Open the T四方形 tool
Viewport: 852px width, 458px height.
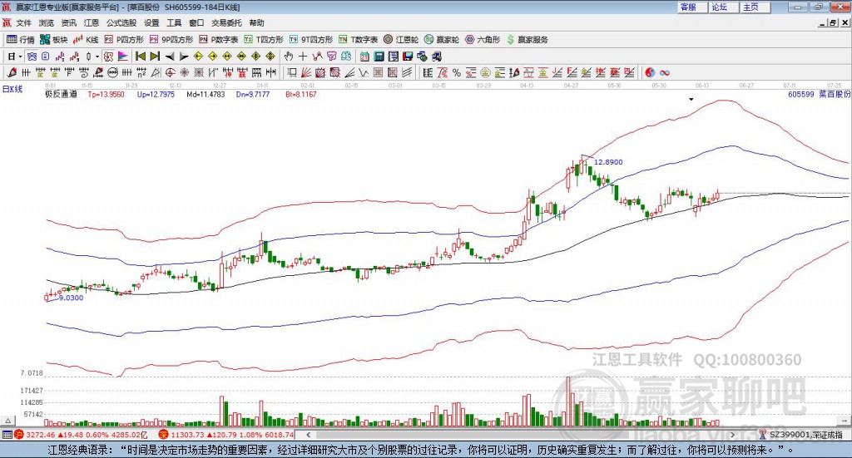[x=264, y=40]
